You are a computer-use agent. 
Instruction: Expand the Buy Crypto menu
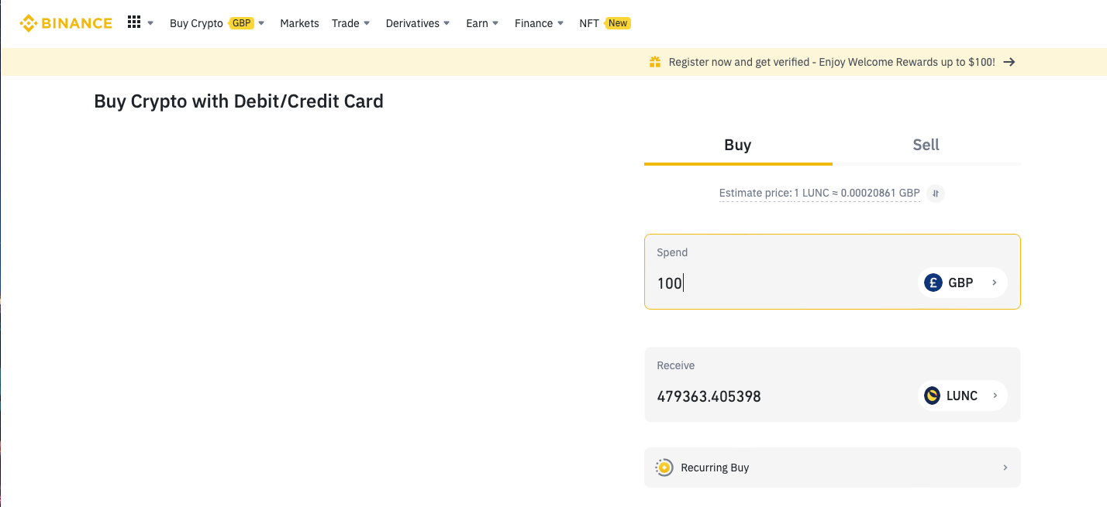217,23
